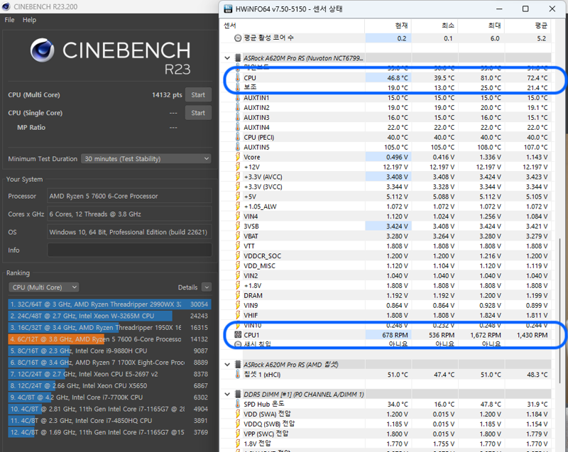
Task: Click the thermometer icon beside AUXTIN3
Action: [238, 117]
